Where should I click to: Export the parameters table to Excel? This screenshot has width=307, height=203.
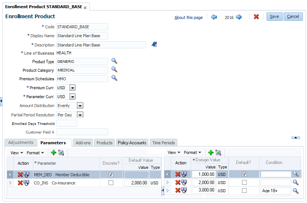click(61, 153)
